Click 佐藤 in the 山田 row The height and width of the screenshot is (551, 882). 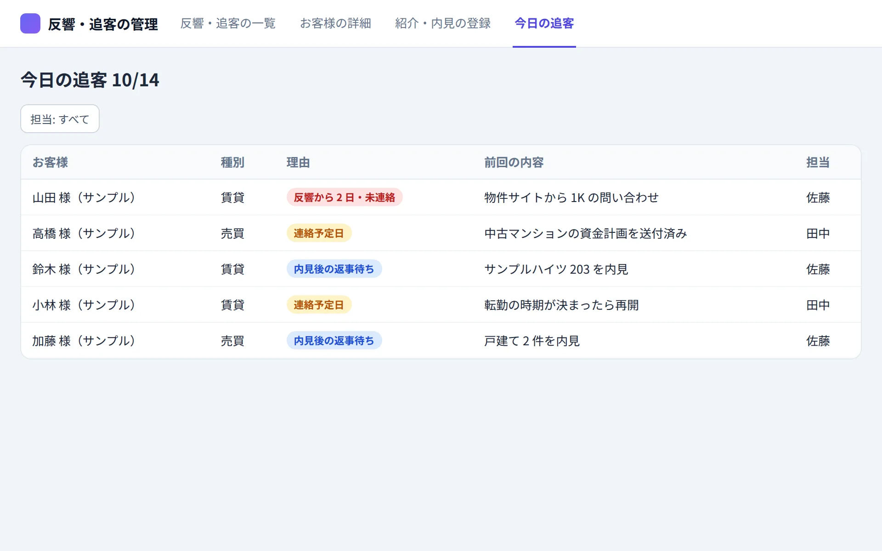[818, 197]
